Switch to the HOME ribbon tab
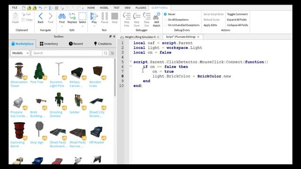This screenshot has width=301, height=169. [x=91, y=8]
